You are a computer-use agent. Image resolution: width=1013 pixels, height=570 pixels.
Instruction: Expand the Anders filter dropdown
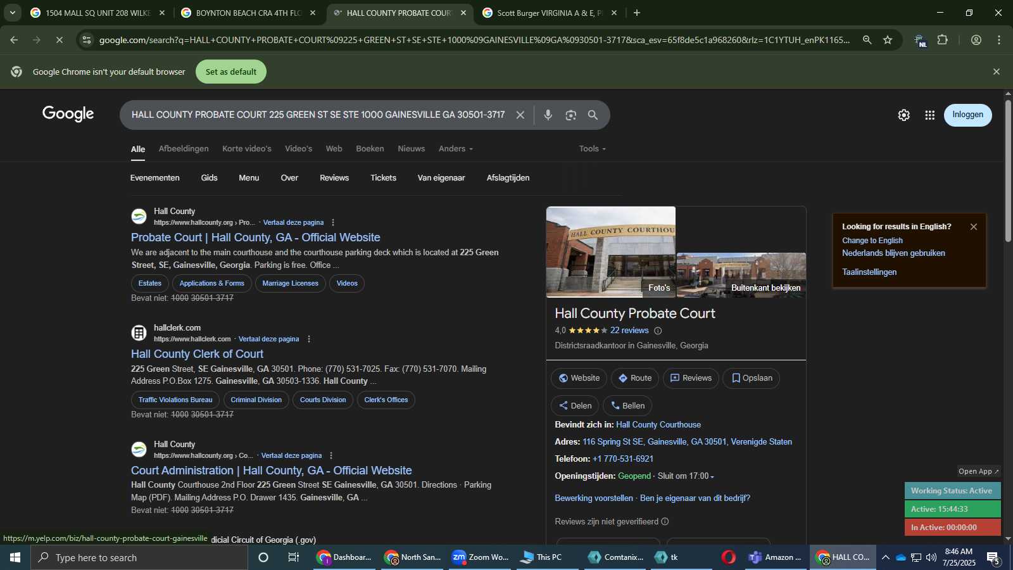coord(456,149)
